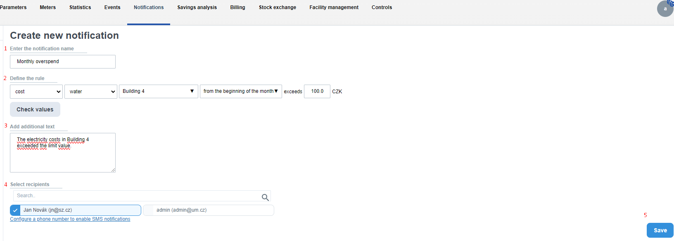Go to the Billing tab
Screen dimensions: 674x241
click(x=237, y=7)
